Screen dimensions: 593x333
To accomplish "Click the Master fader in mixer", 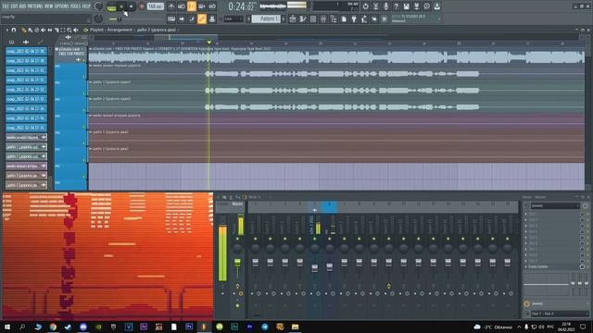I will point(237,262).
